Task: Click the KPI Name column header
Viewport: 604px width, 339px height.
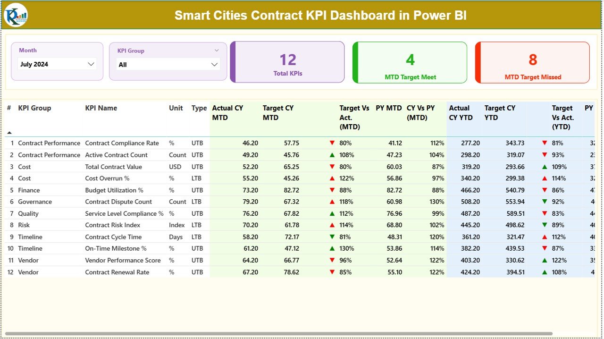Action: (101, 108)
